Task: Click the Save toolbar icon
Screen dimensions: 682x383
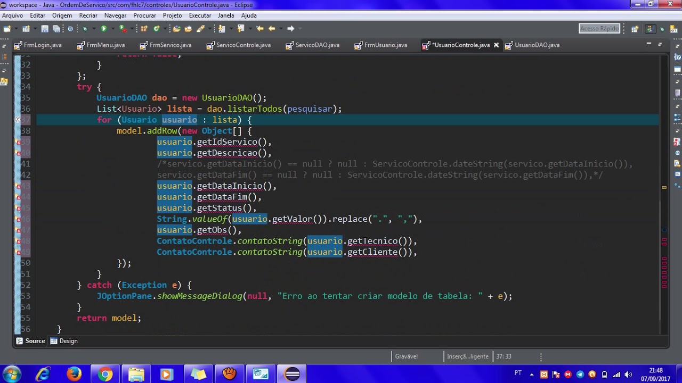Action: click(45, 29)
